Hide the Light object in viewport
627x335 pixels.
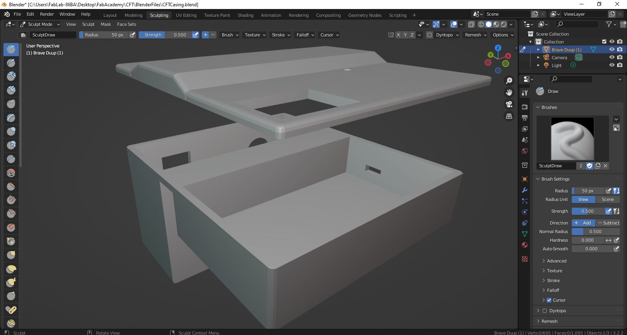pyautogui.click(x=612, y=65)
